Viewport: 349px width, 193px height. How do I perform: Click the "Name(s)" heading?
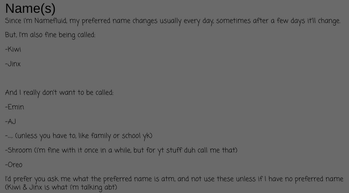[x=30, y=8]
